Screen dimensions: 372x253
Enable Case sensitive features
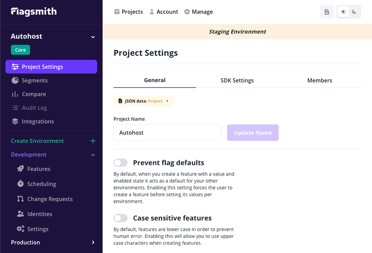[x=121, y=218]
